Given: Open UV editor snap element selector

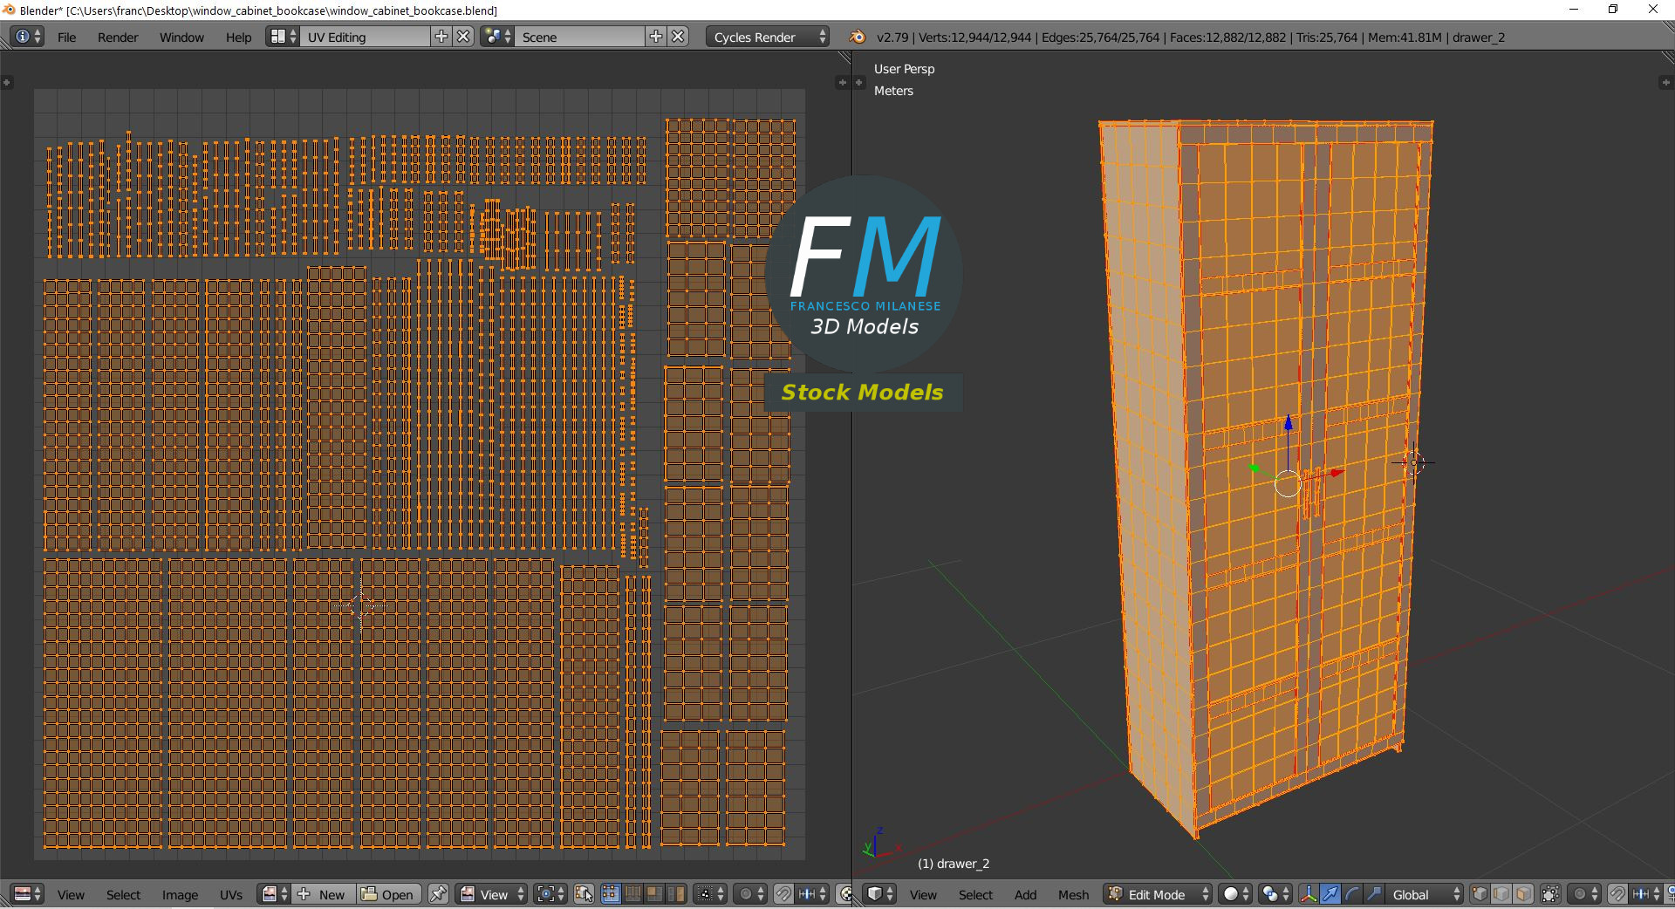Looking at the screenshot, I should [x=812, y=894].
